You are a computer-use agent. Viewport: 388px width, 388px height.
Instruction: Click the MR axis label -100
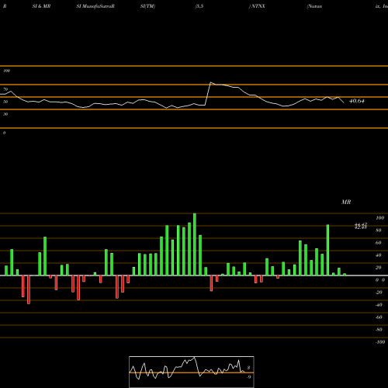(x=379, y=342)
